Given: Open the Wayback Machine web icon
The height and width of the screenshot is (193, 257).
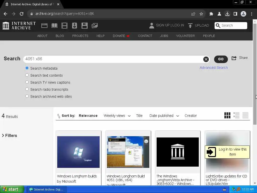Looking at the screenshot, I should pyautogui.click(x=44, y=26).
